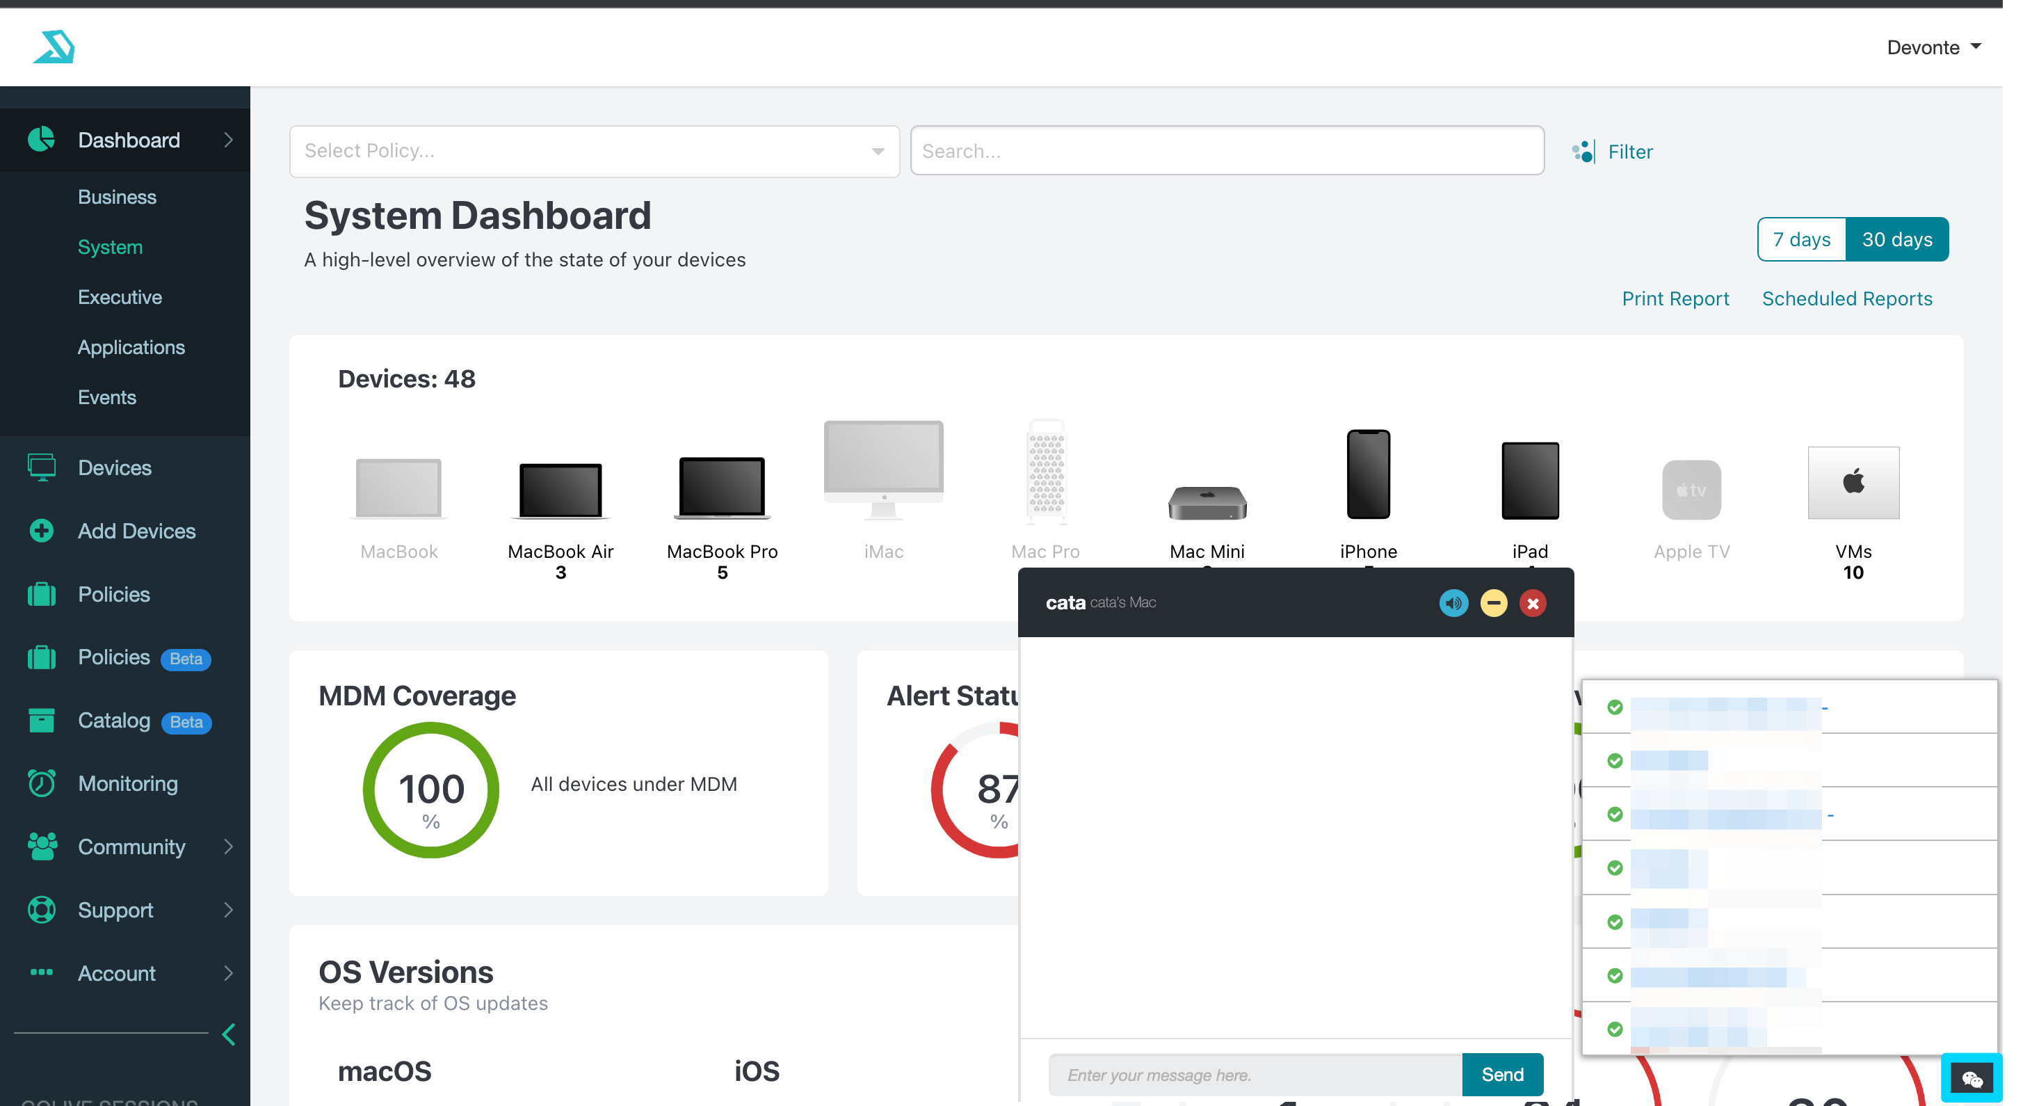Expand the Community submenu chevron
This screenshot has height=1106, width=2032.
[x=229, y=846]
